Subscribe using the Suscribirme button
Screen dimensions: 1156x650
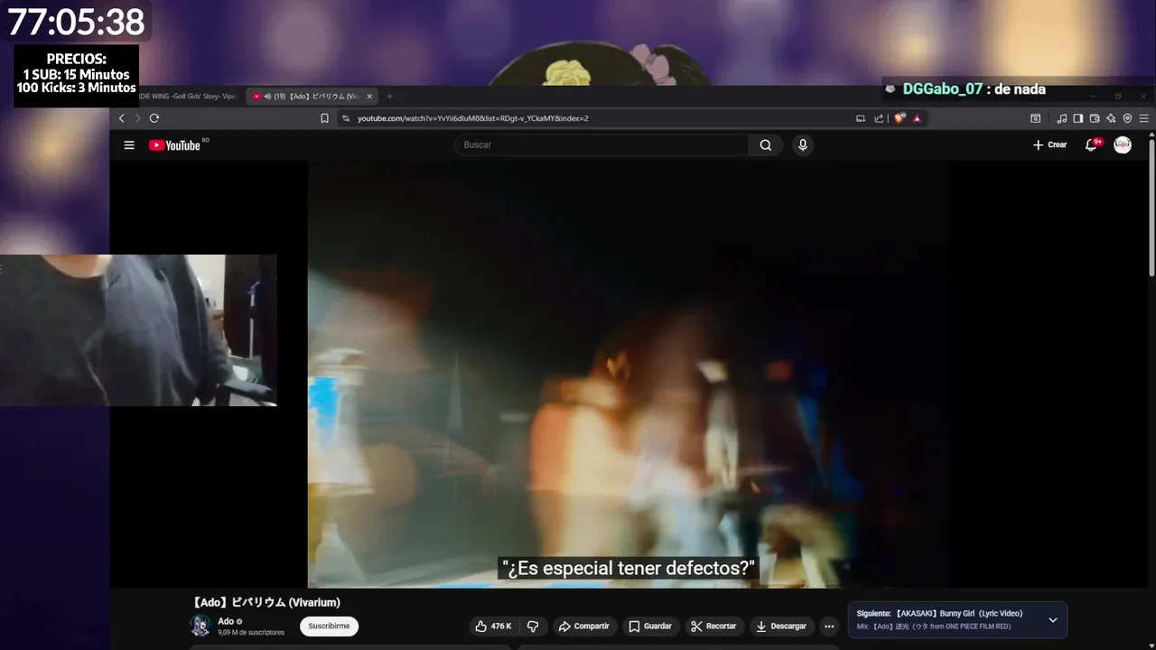[x=329, y=626]
